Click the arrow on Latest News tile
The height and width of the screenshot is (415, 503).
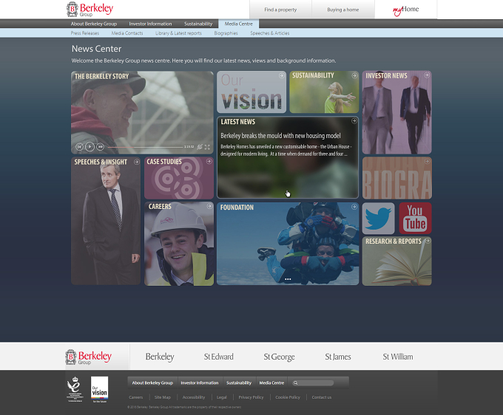coord(354,120)
